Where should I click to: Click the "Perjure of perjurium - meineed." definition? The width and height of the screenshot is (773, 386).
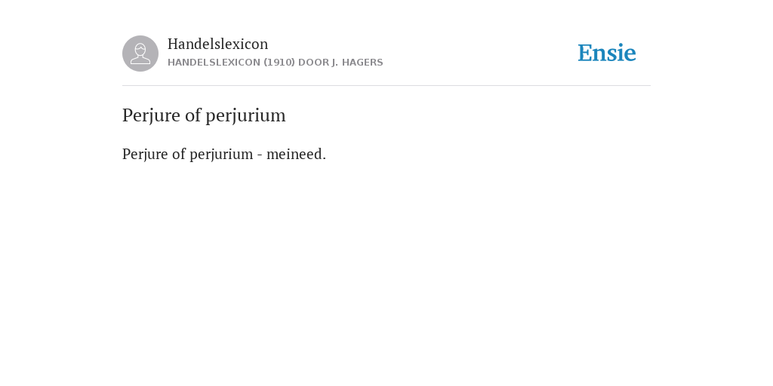click(224, 155)
